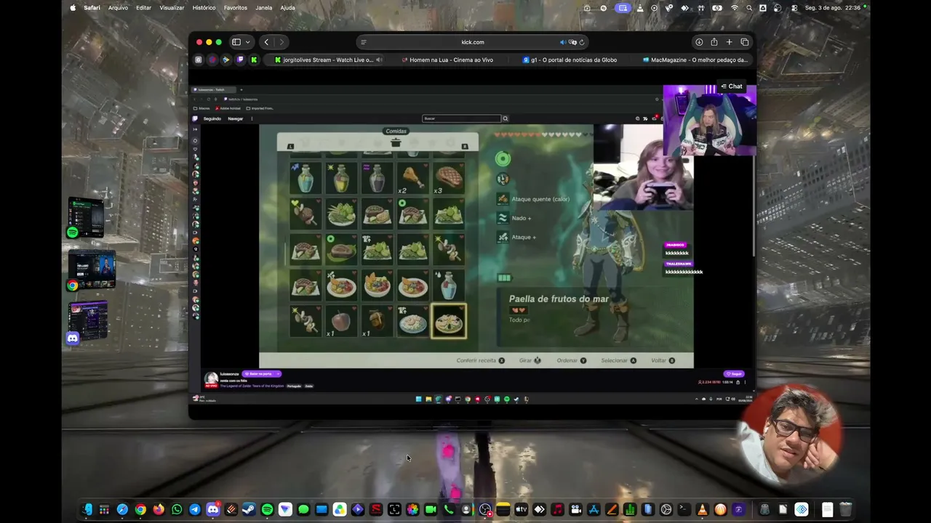Open the Apple menu
This screenshot has width=931, height=523.
(x=73, y=8)
